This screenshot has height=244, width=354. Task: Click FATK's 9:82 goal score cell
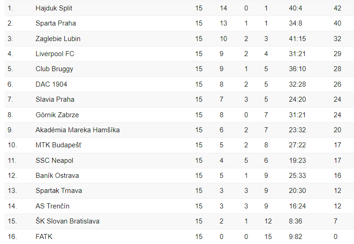pos(296,236)
